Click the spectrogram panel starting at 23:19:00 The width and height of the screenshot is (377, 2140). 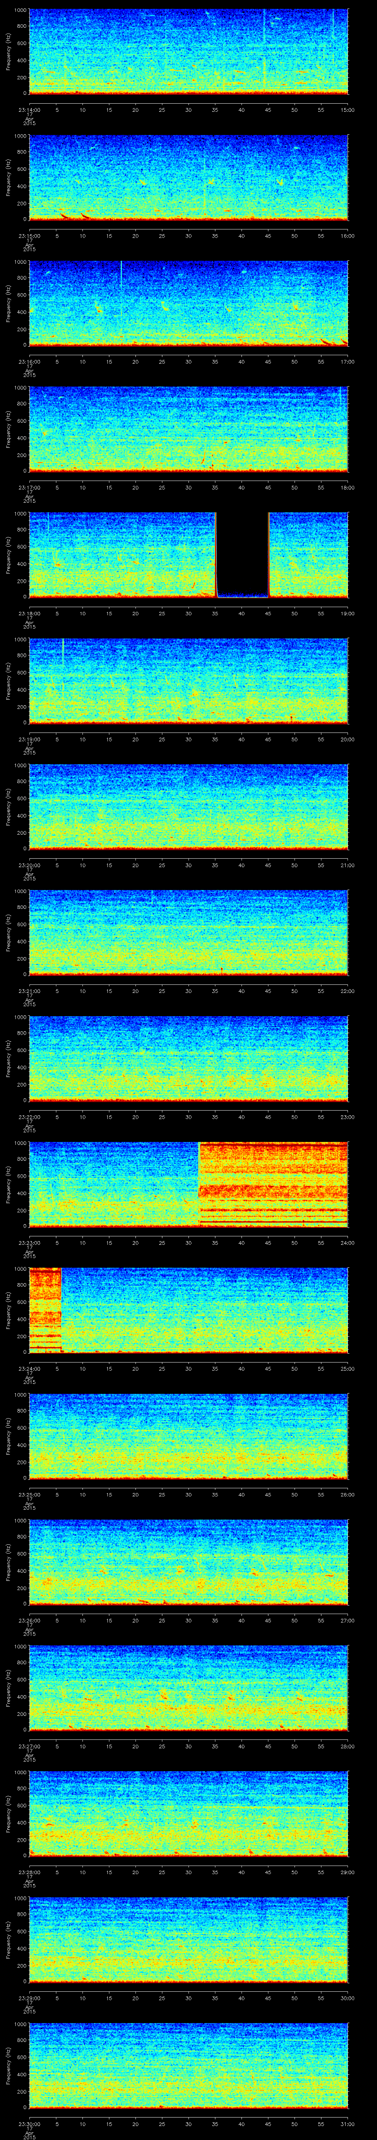(x=188, y=681)
